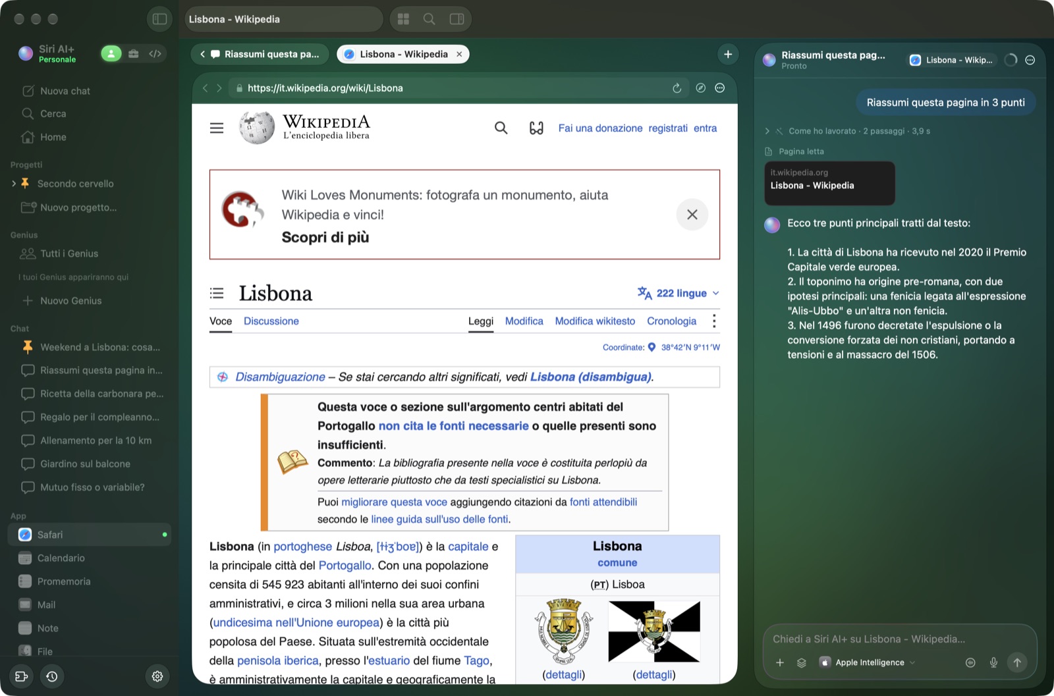Toggle the right side panel icon
Image resolution: width=1054 pixels, height=696 pixels.
pyautogui.click(x=457, y=19)
